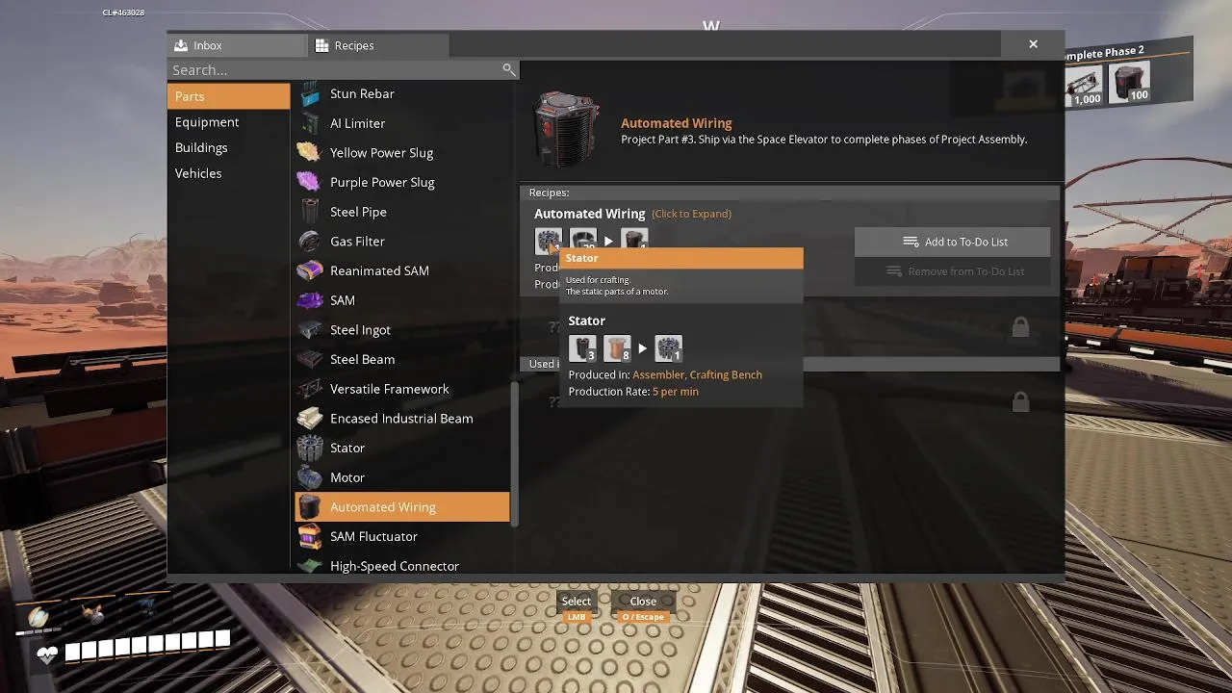Select the Vehicles category
Viewport: 1232px width, 693px height.
click(x=228, y=173)
